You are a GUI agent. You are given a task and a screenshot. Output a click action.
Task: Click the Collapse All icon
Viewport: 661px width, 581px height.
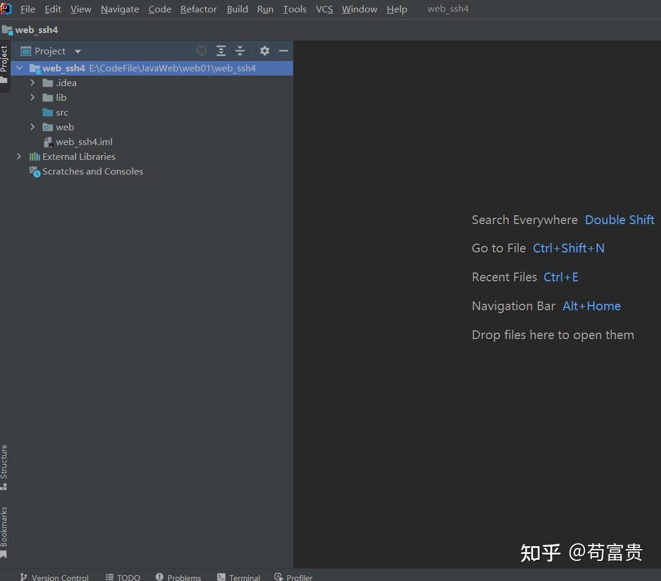click(x=240, y=51)
